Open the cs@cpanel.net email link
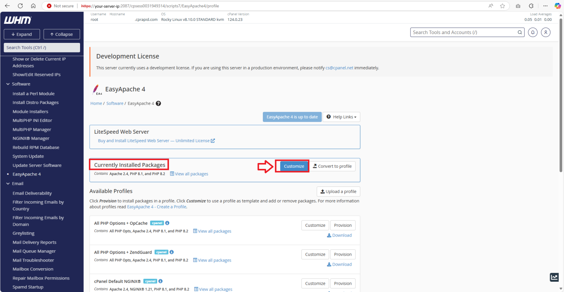This screenshot has width=564, height=292. click(x=339, y=68)
